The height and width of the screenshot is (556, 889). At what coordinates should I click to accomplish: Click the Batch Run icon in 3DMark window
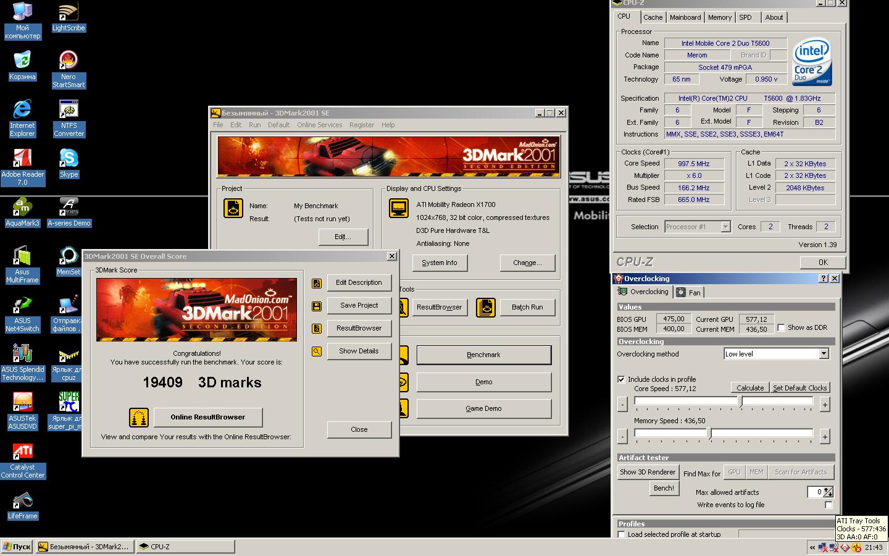click(x=486, y=307)
